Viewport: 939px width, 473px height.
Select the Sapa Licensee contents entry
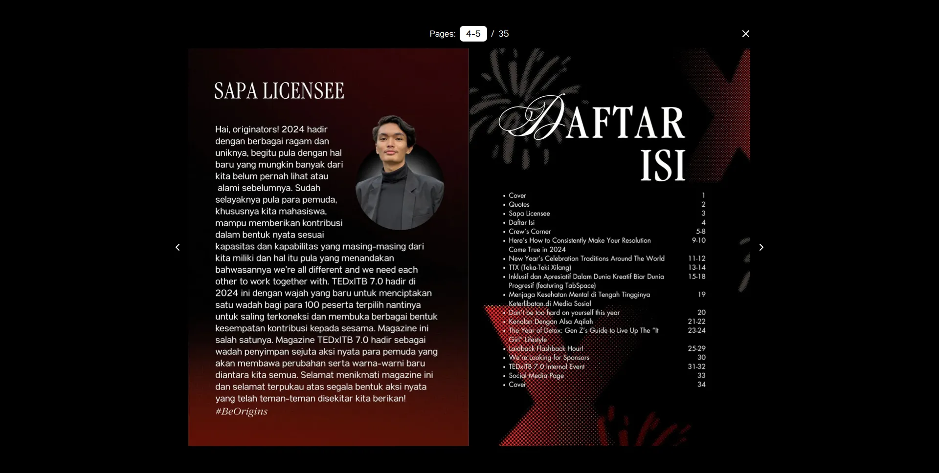(x=529, y=214)
